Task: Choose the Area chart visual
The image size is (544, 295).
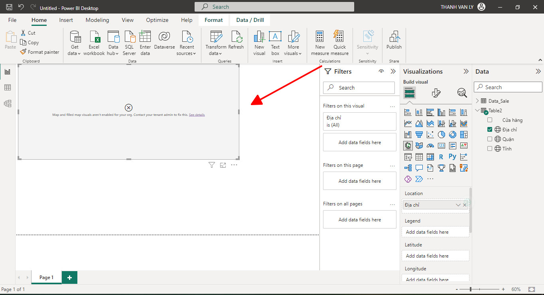Action: (x=419, y=123)
